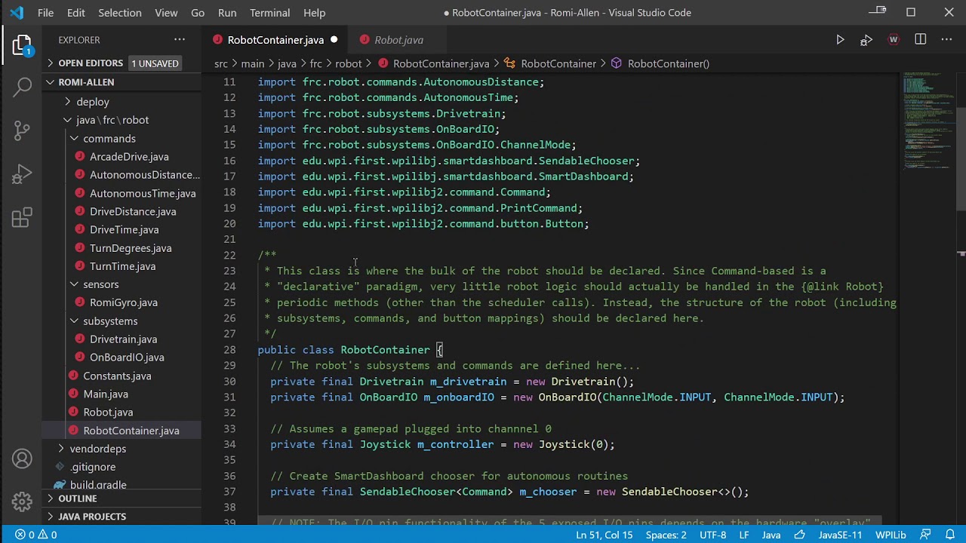Open the Help menu
This screenshot has width=966, height=543.
(315, 13)
